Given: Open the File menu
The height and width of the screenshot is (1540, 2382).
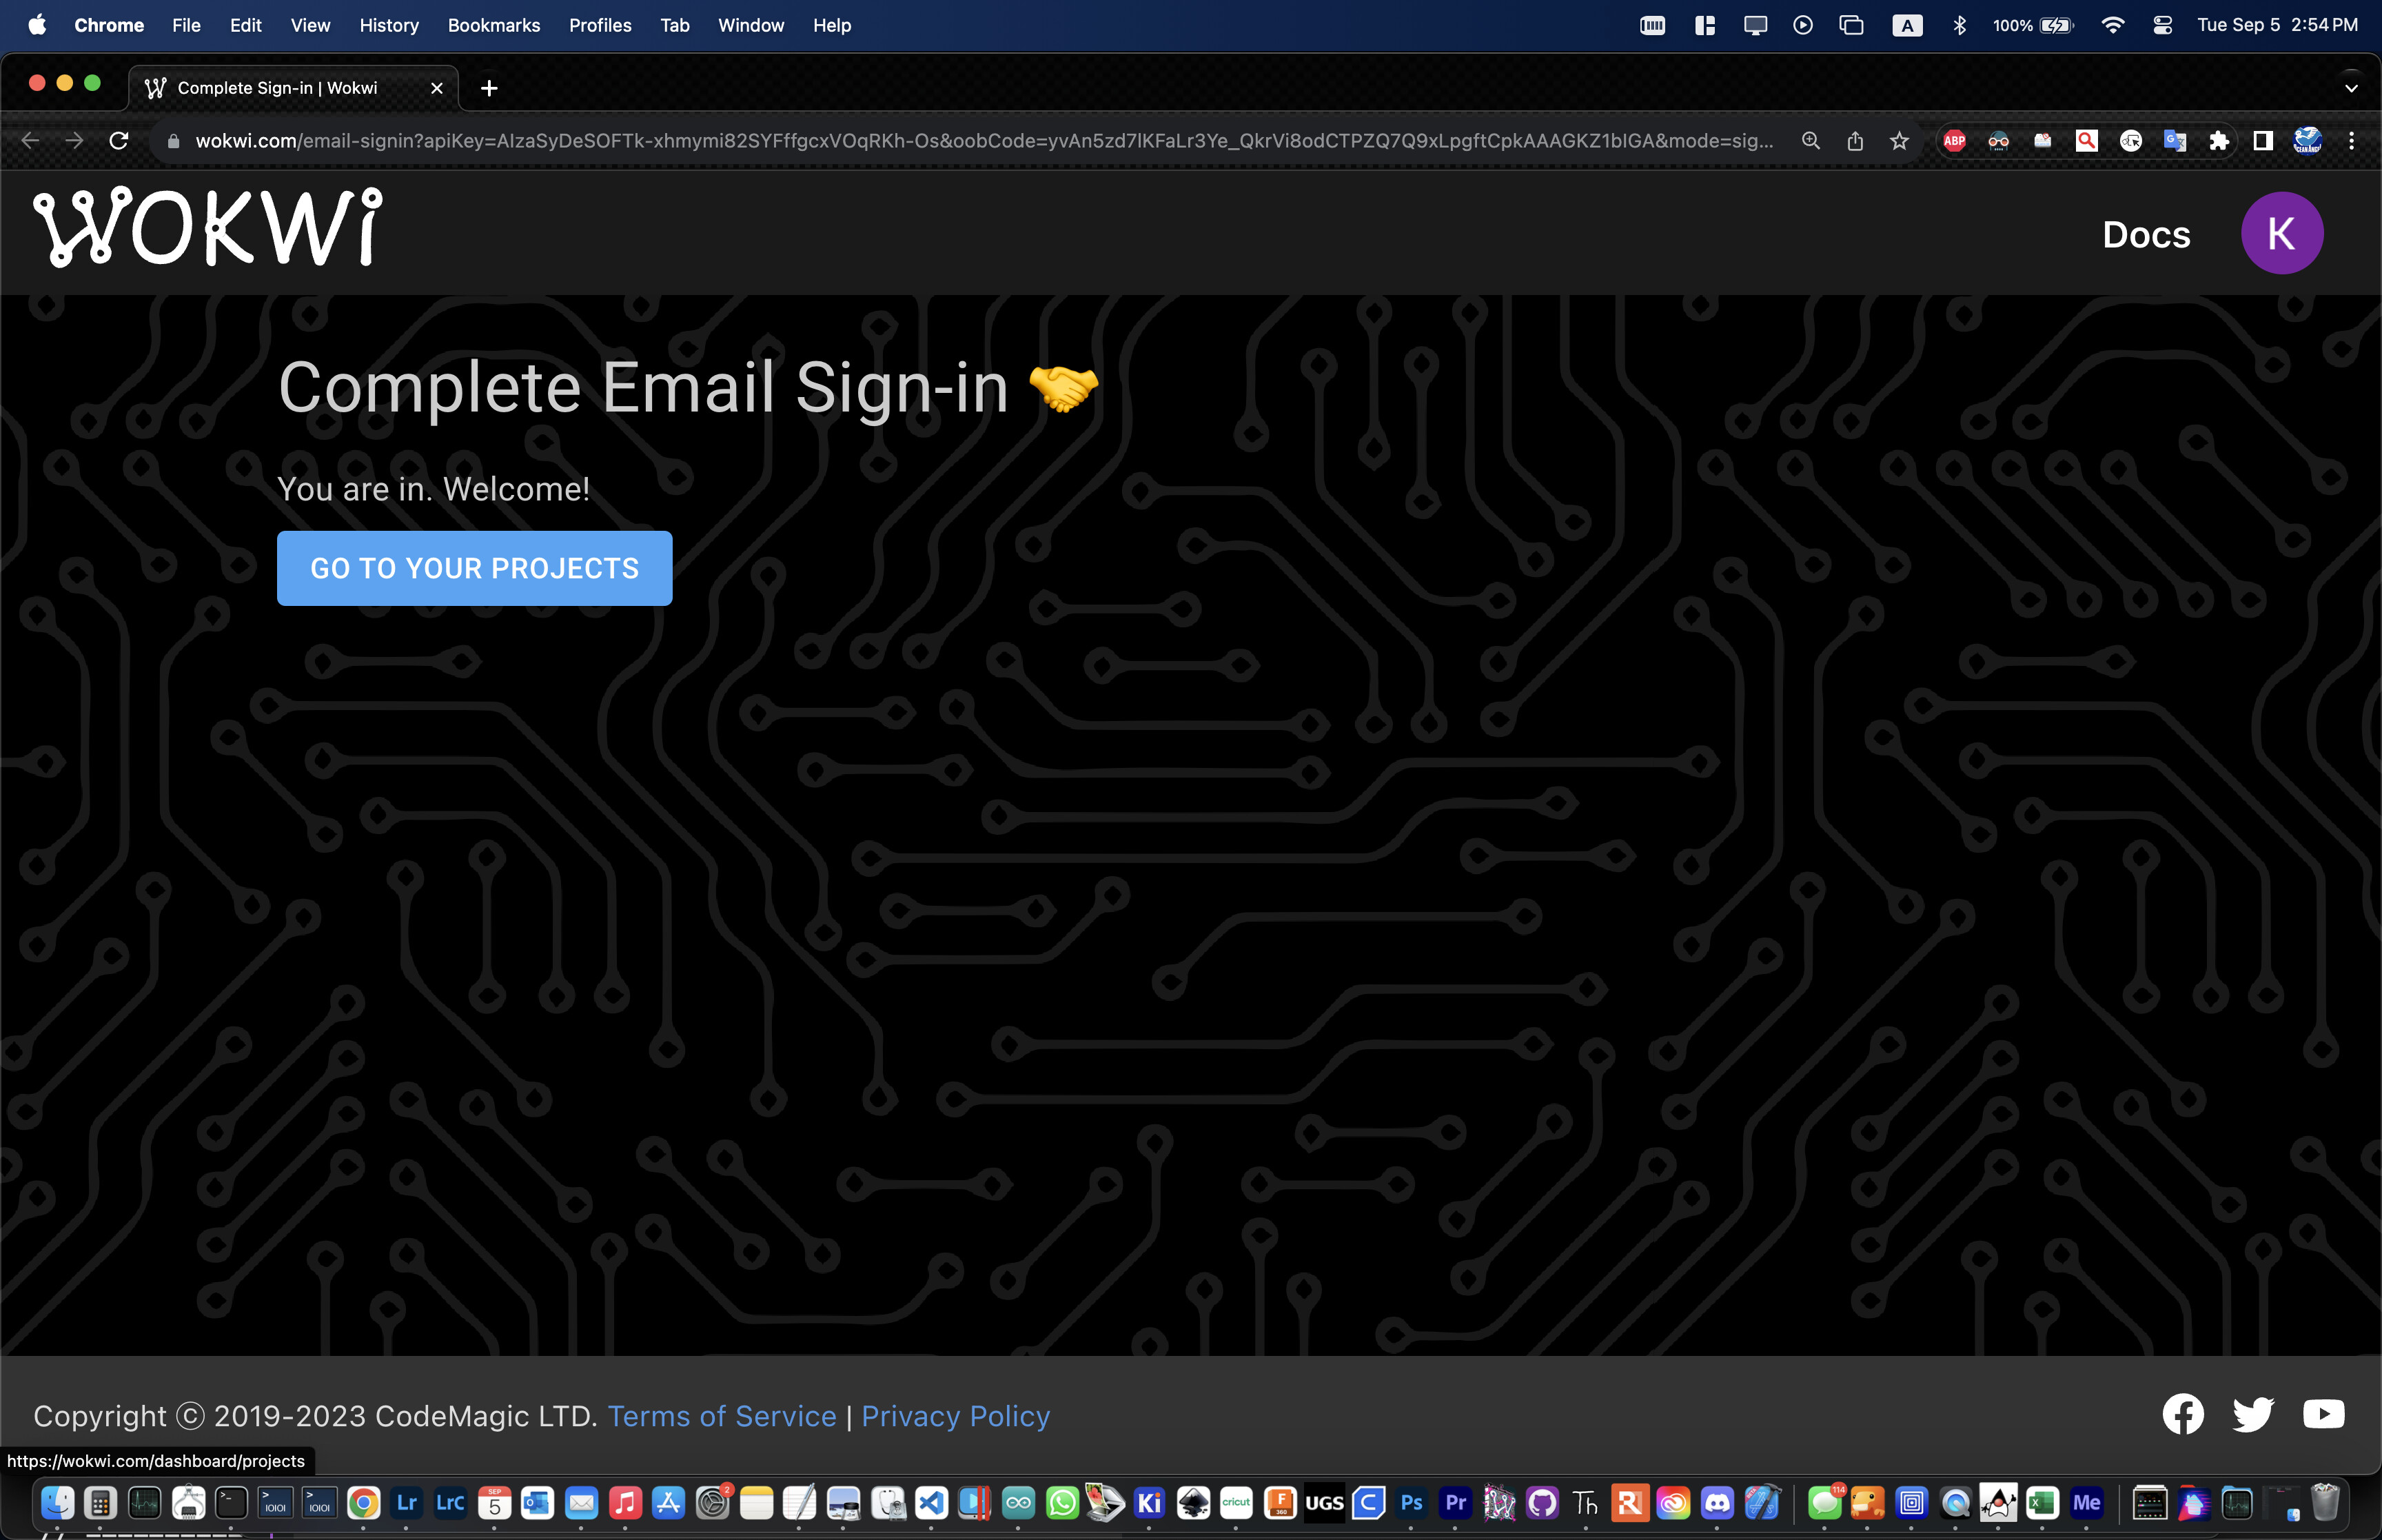Looking at the screenshot, I should 186,25.
